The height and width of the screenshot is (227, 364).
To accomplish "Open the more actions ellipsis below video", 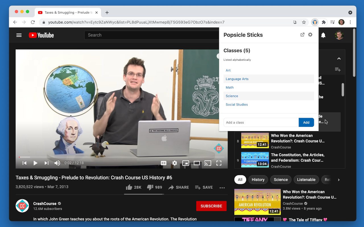I will coord(222,188).
